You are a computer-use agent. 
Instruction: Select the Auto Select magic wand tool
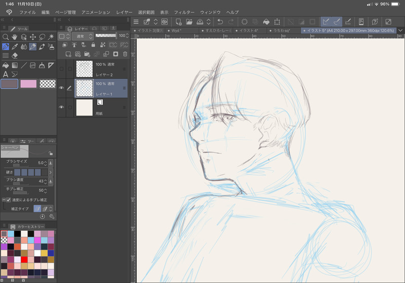[51, 37]
